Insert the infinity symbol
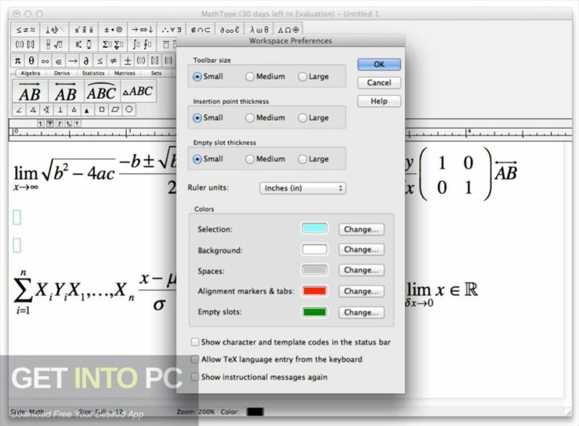 45,60
